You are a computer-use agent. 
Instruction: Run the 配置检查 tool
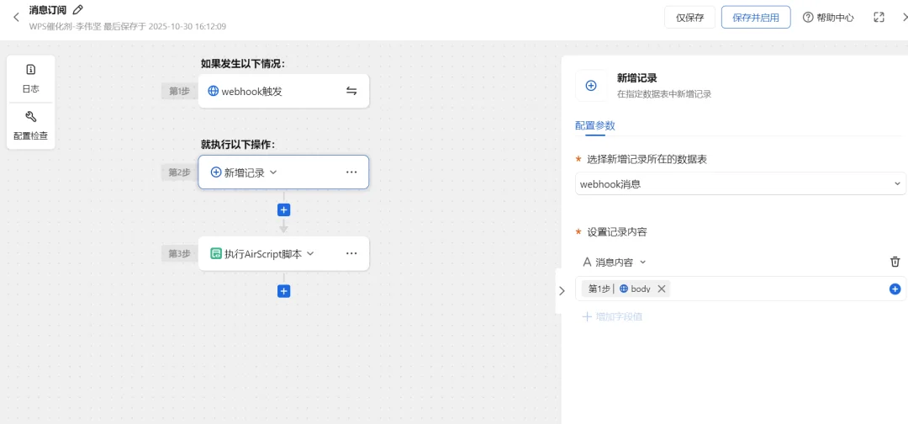click(x=31, y=126)
